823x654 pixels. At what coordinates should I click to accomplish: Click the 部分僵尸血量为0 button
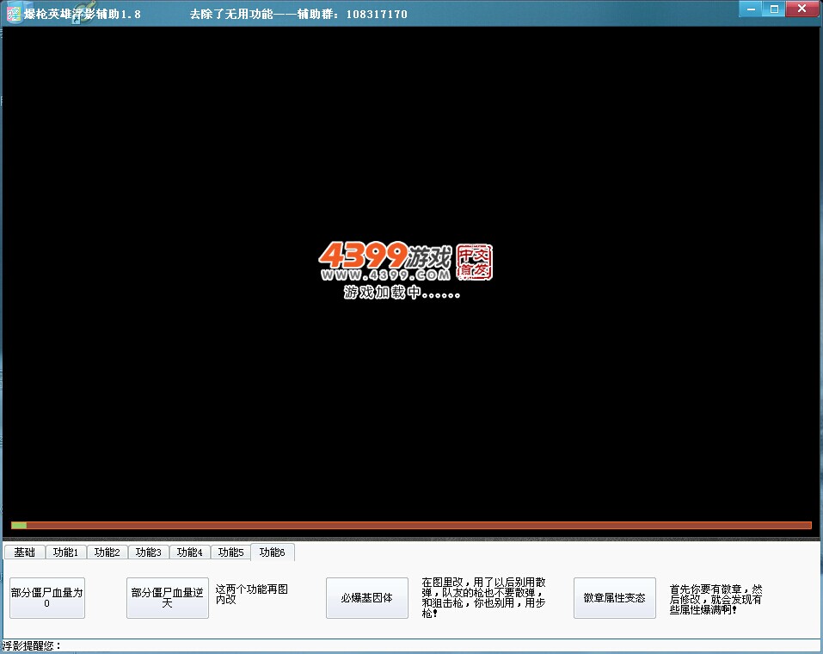tap(47, 598)
